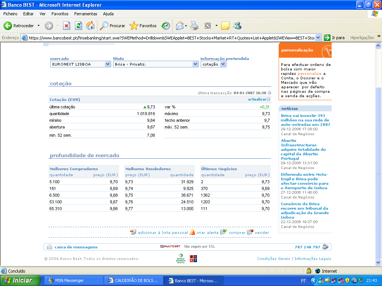382x286 pixels.
Task: Open the Mail button dropdown arrow
Action: coord(186,26)
